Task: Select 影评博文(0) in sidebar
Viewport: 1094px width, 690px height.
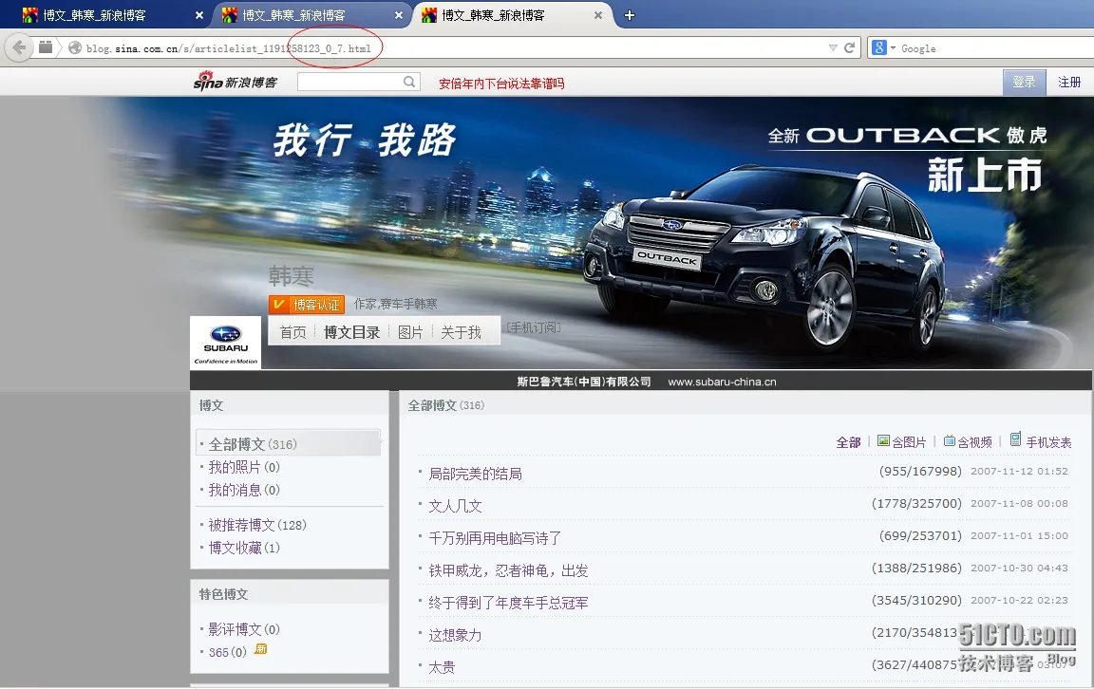Action: 244,629
